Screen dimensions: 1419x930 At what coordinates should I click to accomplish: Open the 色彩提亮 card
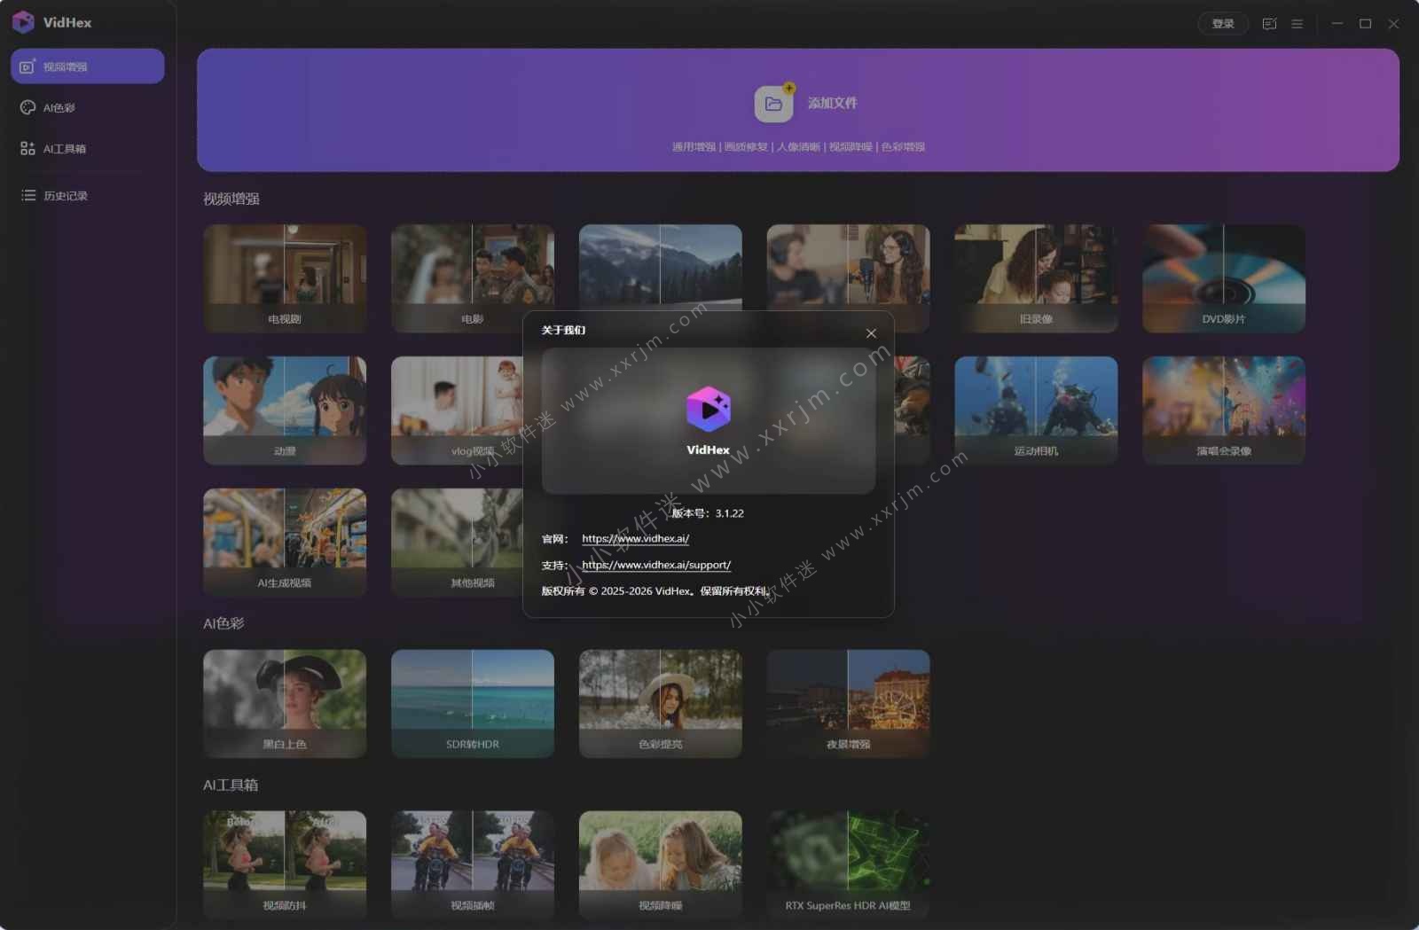pos(661,704)
